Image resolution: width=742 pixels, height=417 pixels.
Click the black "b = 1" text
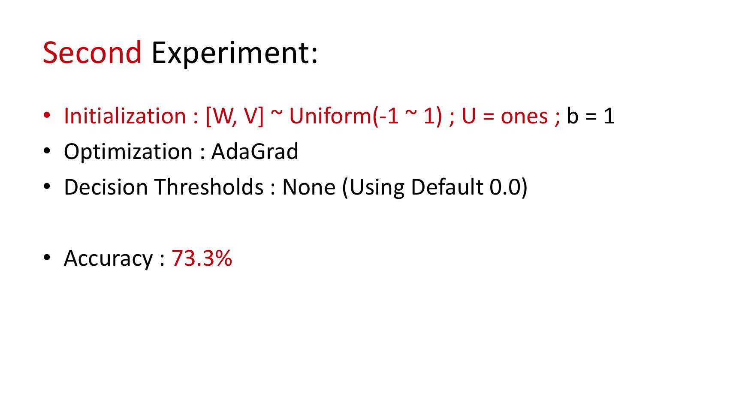pyautogui.click(x=591, y=116)
